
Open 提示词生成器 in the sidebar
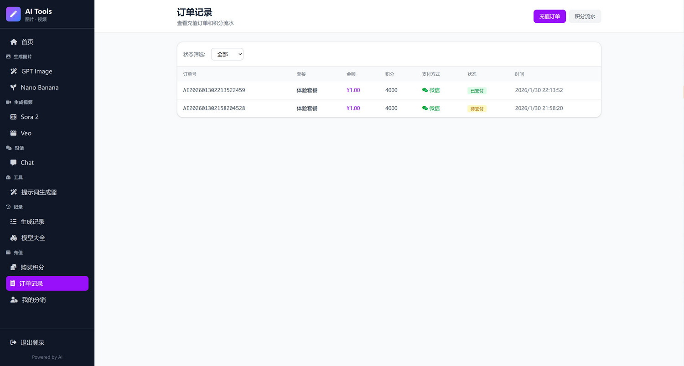(x=39, y=192)
